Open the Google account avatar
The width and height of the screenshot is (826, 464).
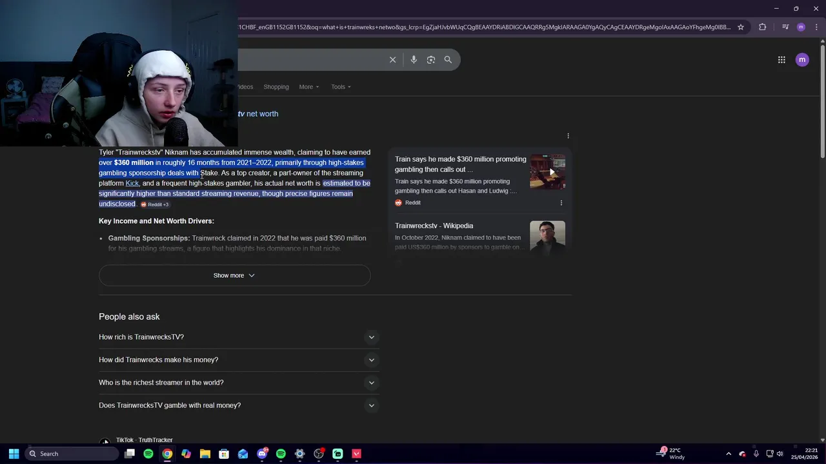802,60
